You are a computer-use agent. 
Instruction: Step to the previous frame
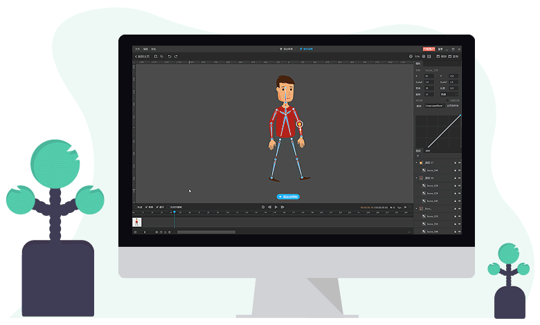(270, 207)
